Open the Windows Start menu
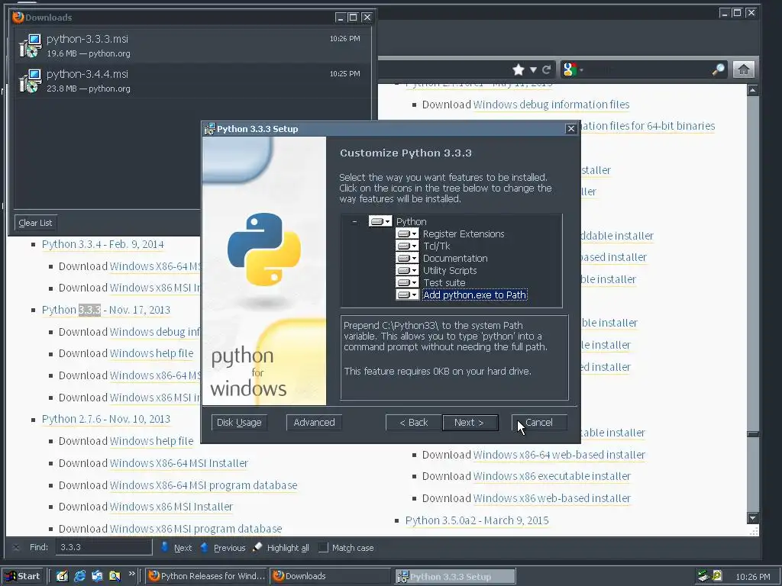 22,576
